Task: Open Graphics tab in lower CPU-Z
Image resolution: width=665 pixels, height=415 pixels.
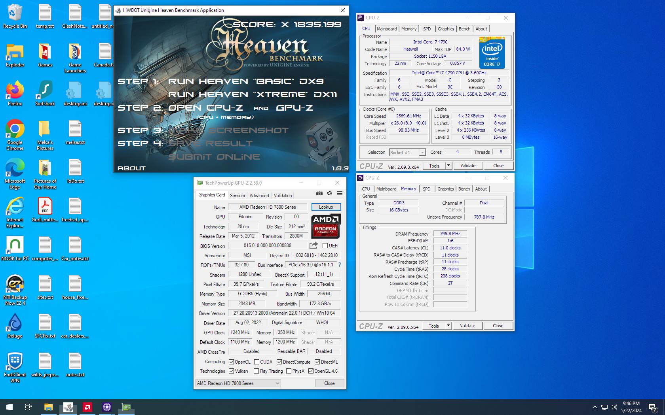Action: [445, 189]
